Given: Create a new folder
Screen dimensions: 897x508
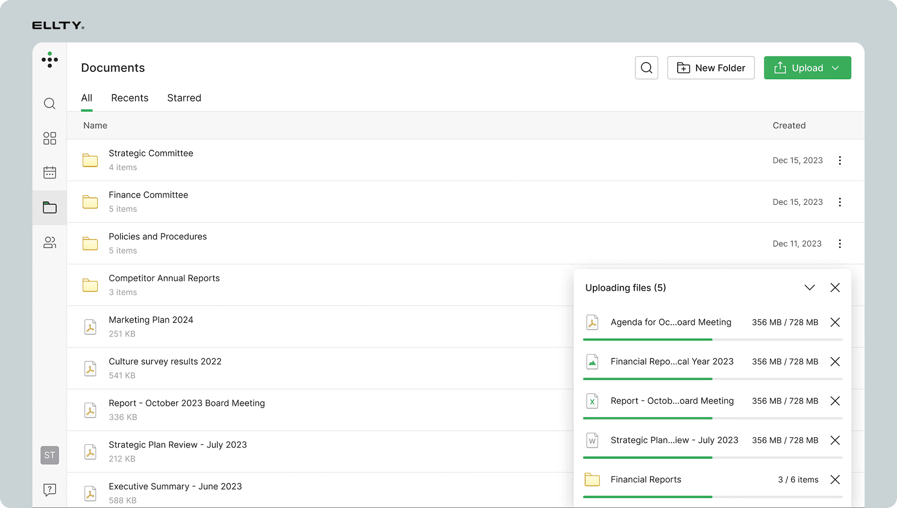Looking at the screenshot, I should [711, 68].
